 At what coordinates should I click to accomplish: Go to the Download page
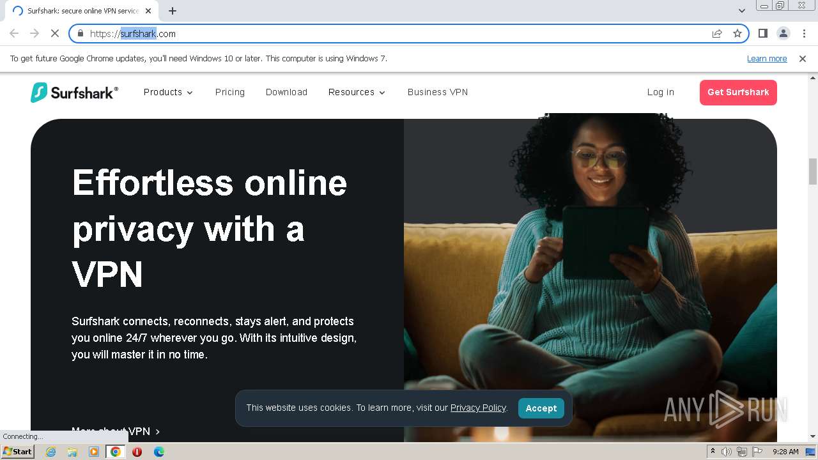click(286, 92)
